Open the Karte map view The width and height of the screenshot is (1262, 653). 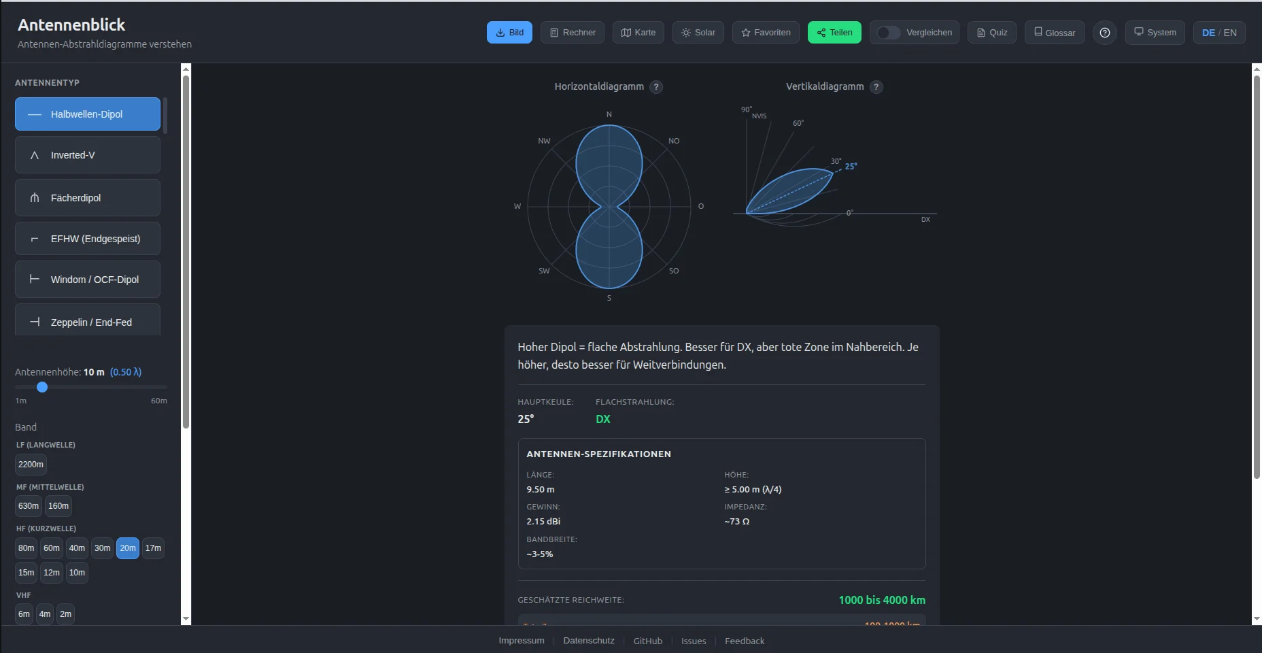tap(637, 32)
